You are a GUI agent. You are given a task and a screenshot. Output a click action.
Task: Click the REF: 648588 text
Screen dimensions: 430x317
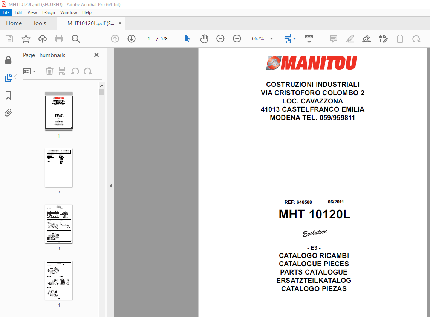[x=298, y=202]
